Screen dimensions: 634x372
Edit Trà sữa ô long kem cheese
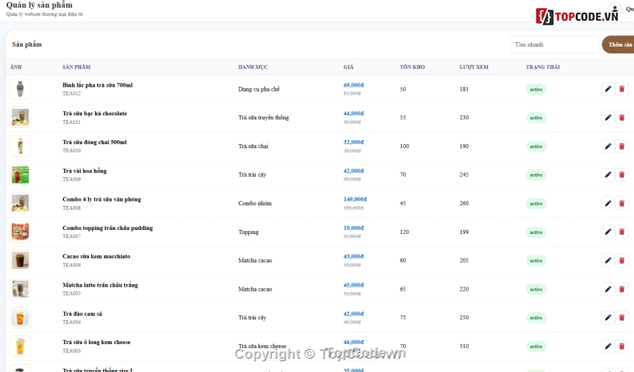(x=608, y=346)
